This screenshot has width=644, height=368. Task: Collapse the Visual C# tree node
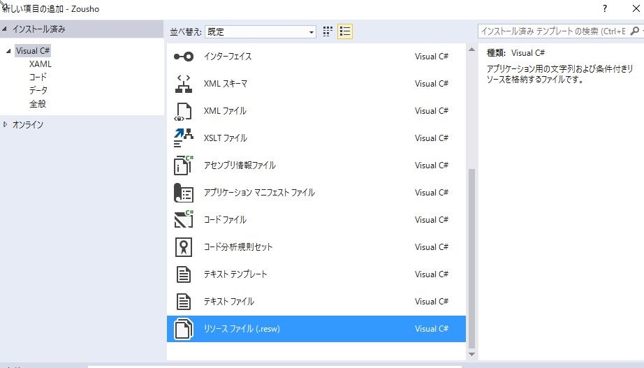[8, 51]
